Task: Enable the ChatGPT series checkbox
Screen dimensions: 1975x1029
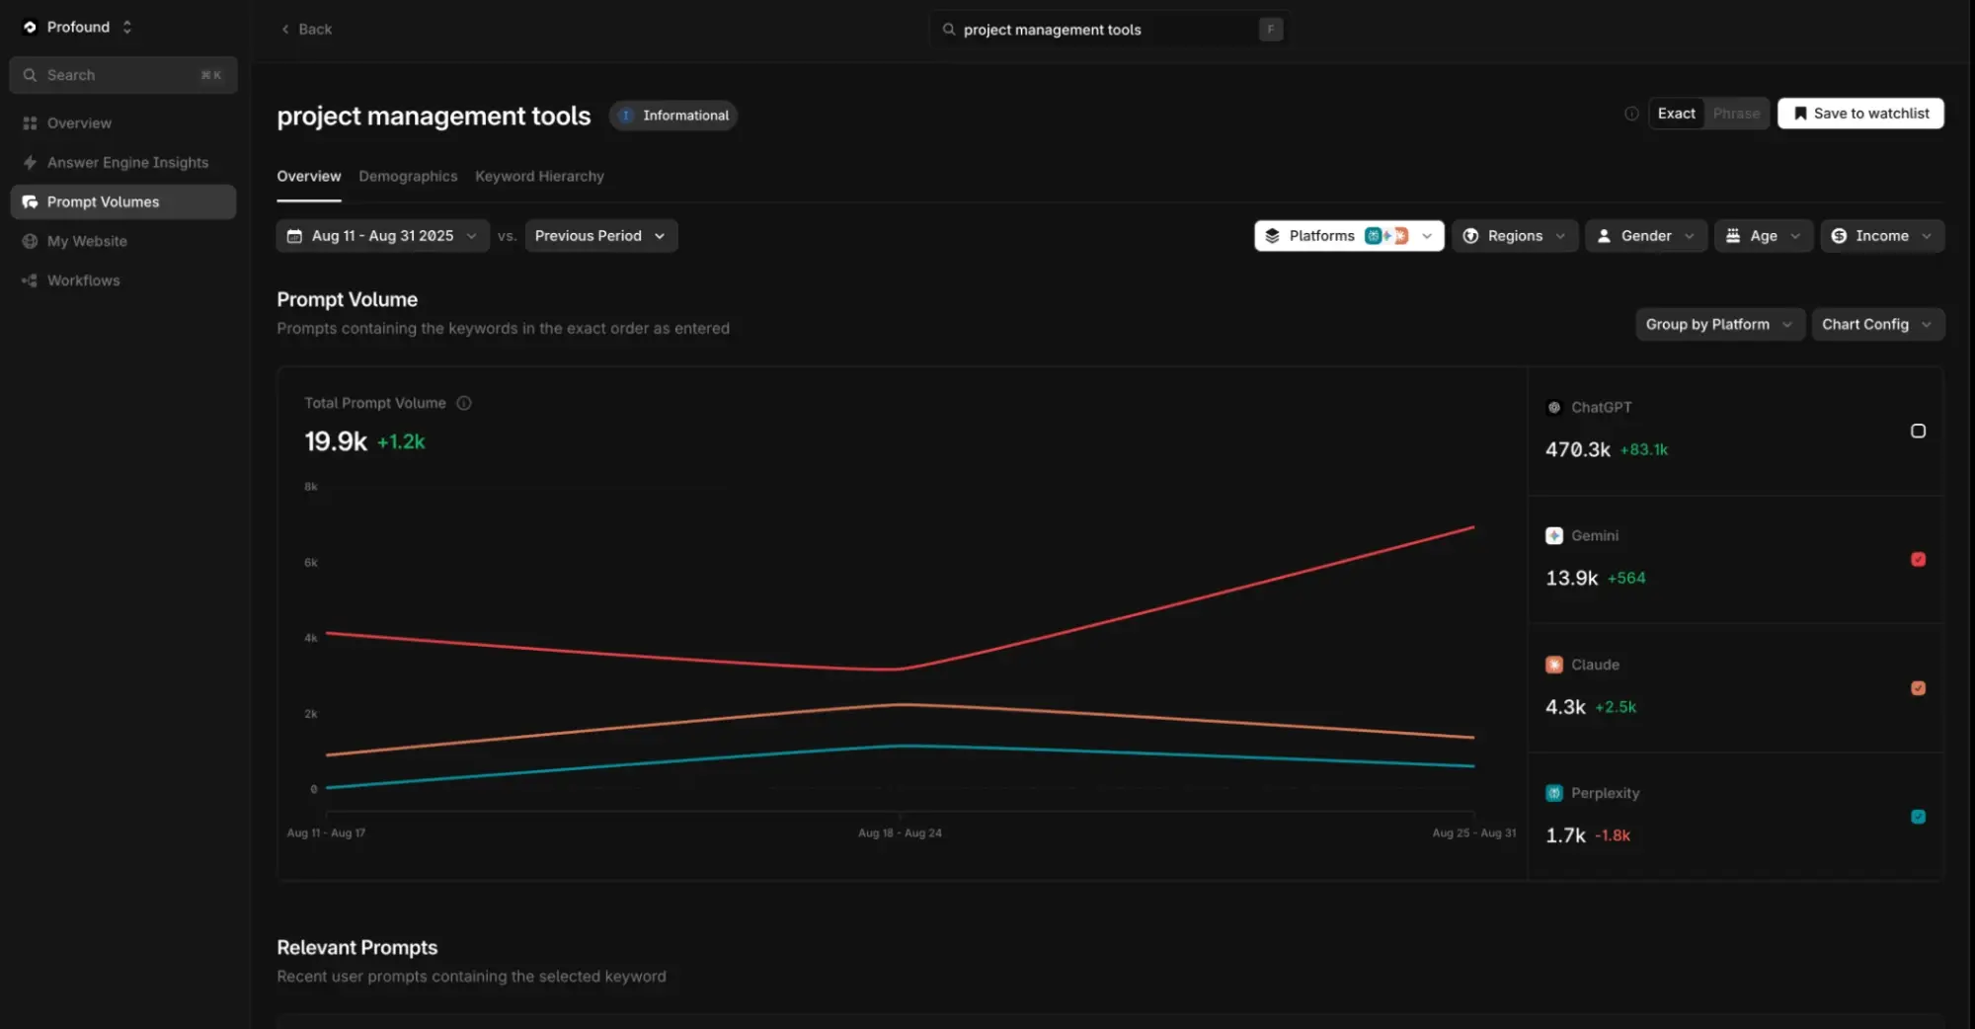Action: tap(1918, 432)
